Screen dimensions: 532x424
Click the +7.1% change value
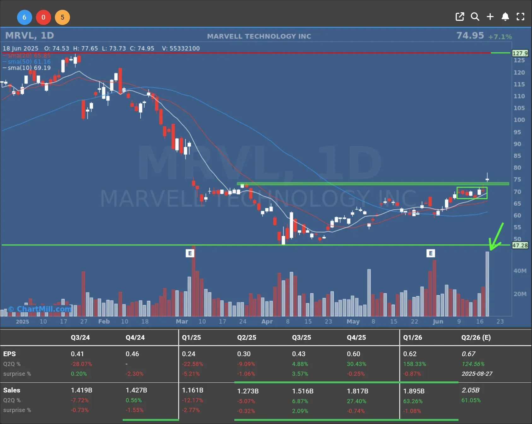(500, 37)
